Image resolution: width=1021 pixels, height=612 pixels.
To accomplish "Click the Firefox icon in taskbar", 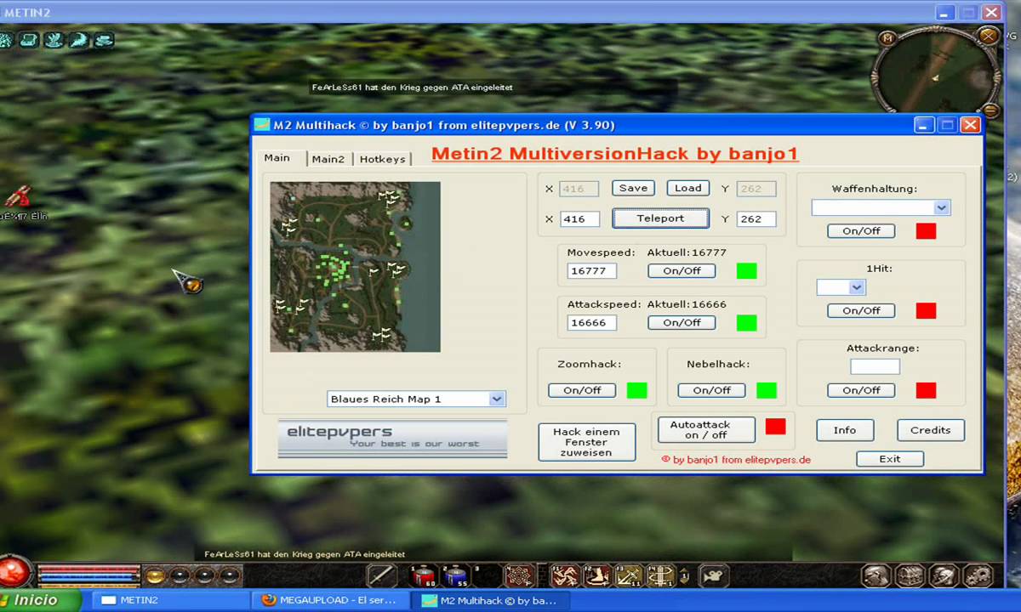I will tap(269, 599).
